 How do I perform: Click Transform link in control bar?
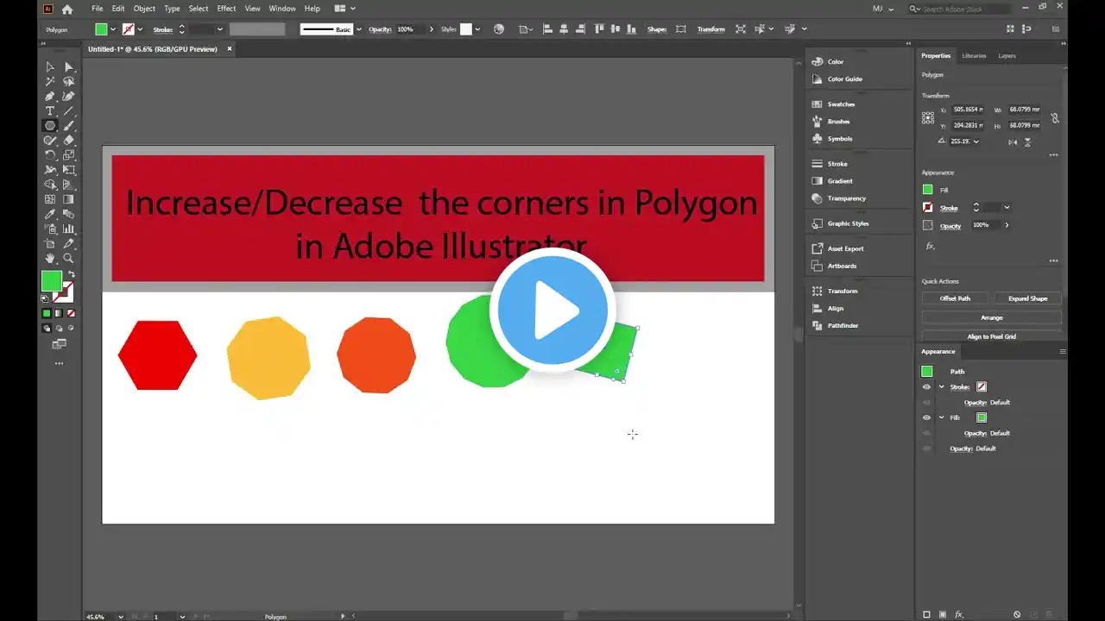[x=711, y=29]
